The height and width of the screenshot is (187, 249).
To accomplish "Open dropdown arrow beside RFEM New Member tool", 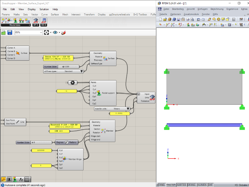I will coord(176,25).
